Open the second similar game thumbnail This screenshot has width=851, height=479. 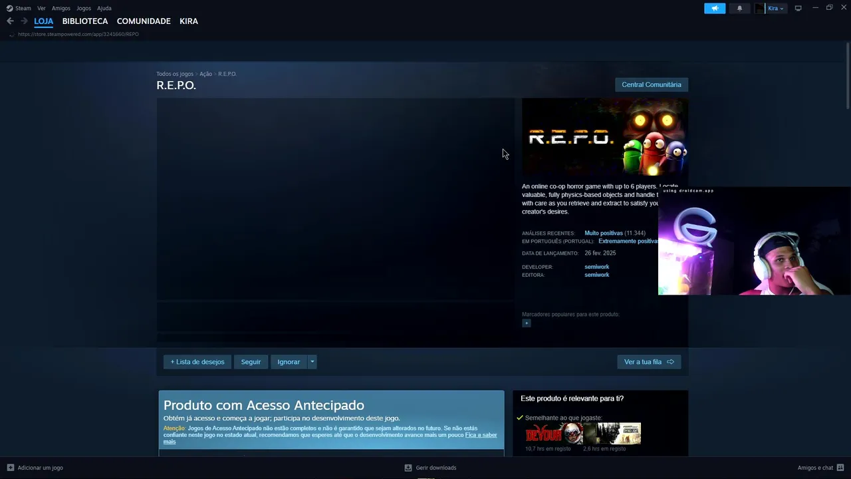coord(612,434)
